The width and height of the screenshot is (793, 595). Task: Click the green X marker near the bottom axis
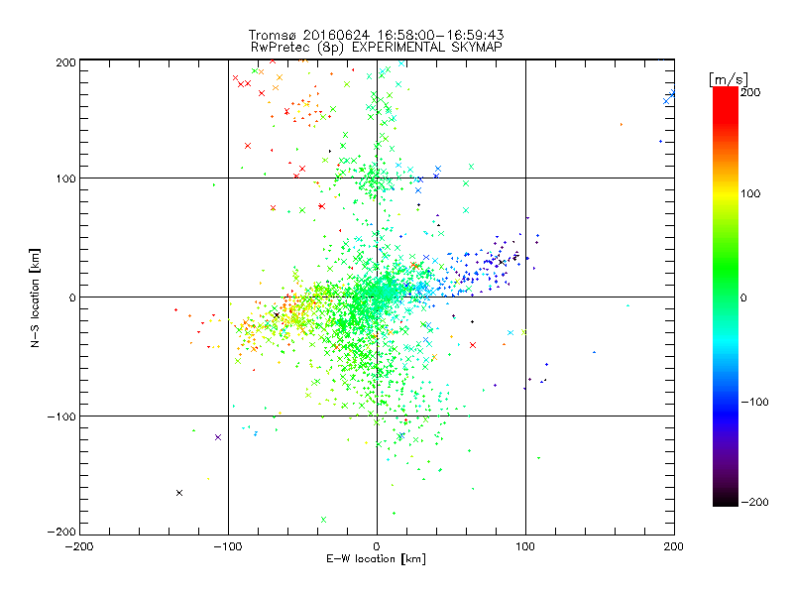(324, 520)
